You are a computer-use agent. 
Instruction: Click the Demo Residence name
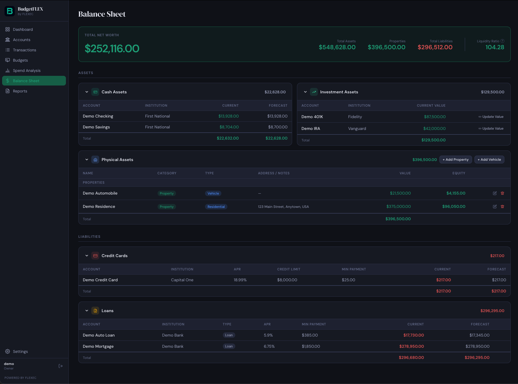click(99, 206)
